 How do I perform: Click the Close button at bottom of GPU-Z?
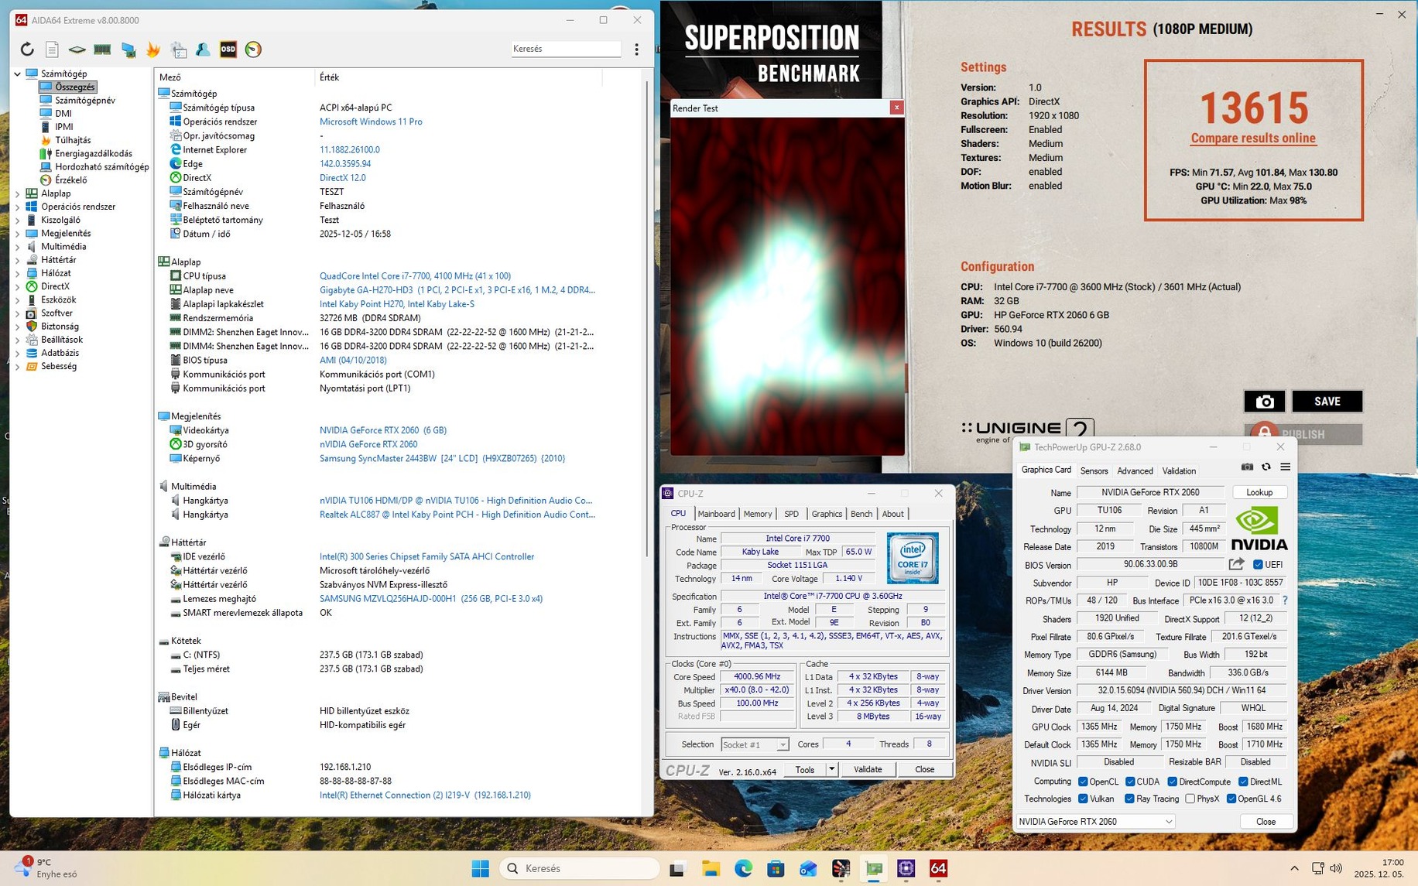pyautogui.click(x=1266, y=821)
